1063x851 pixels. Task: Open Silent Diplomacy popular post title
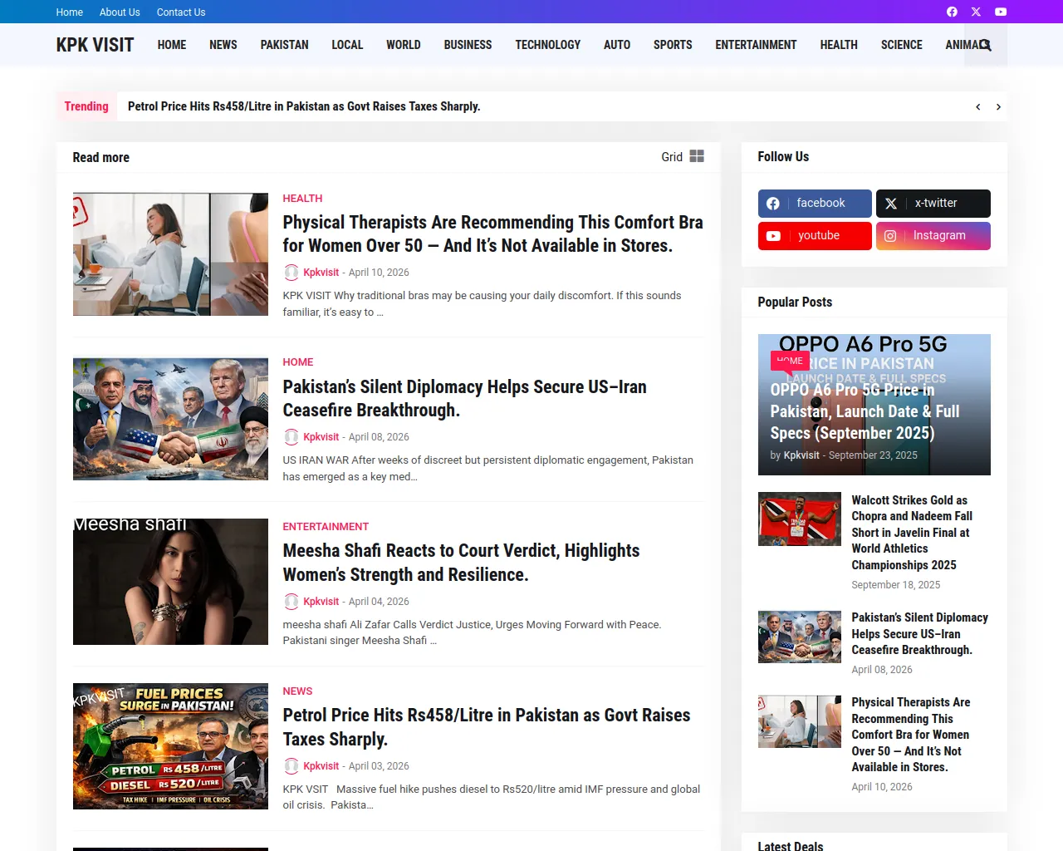tap(919, 634)
